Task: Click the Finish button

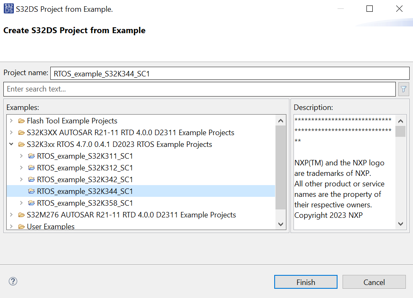Action: tap(306, 282)
